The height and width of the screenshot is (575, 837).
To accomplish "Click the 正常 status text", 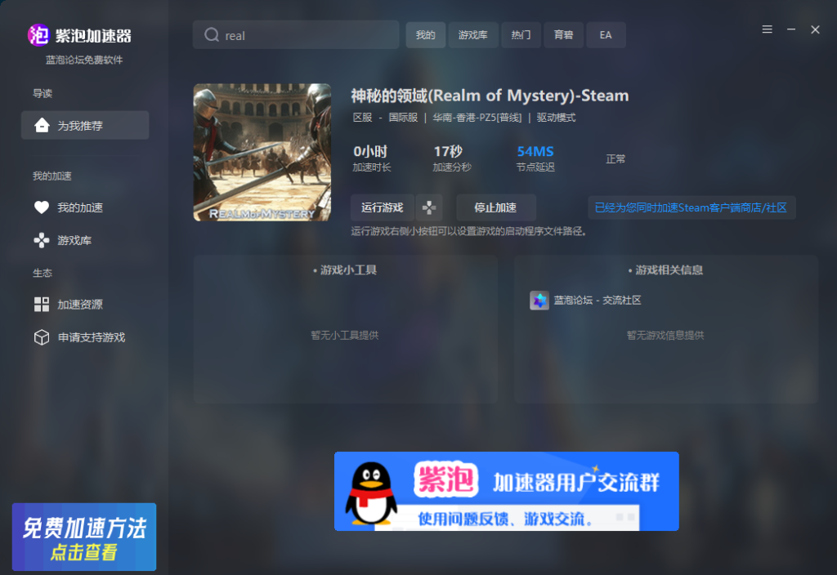I will (615, 159).
